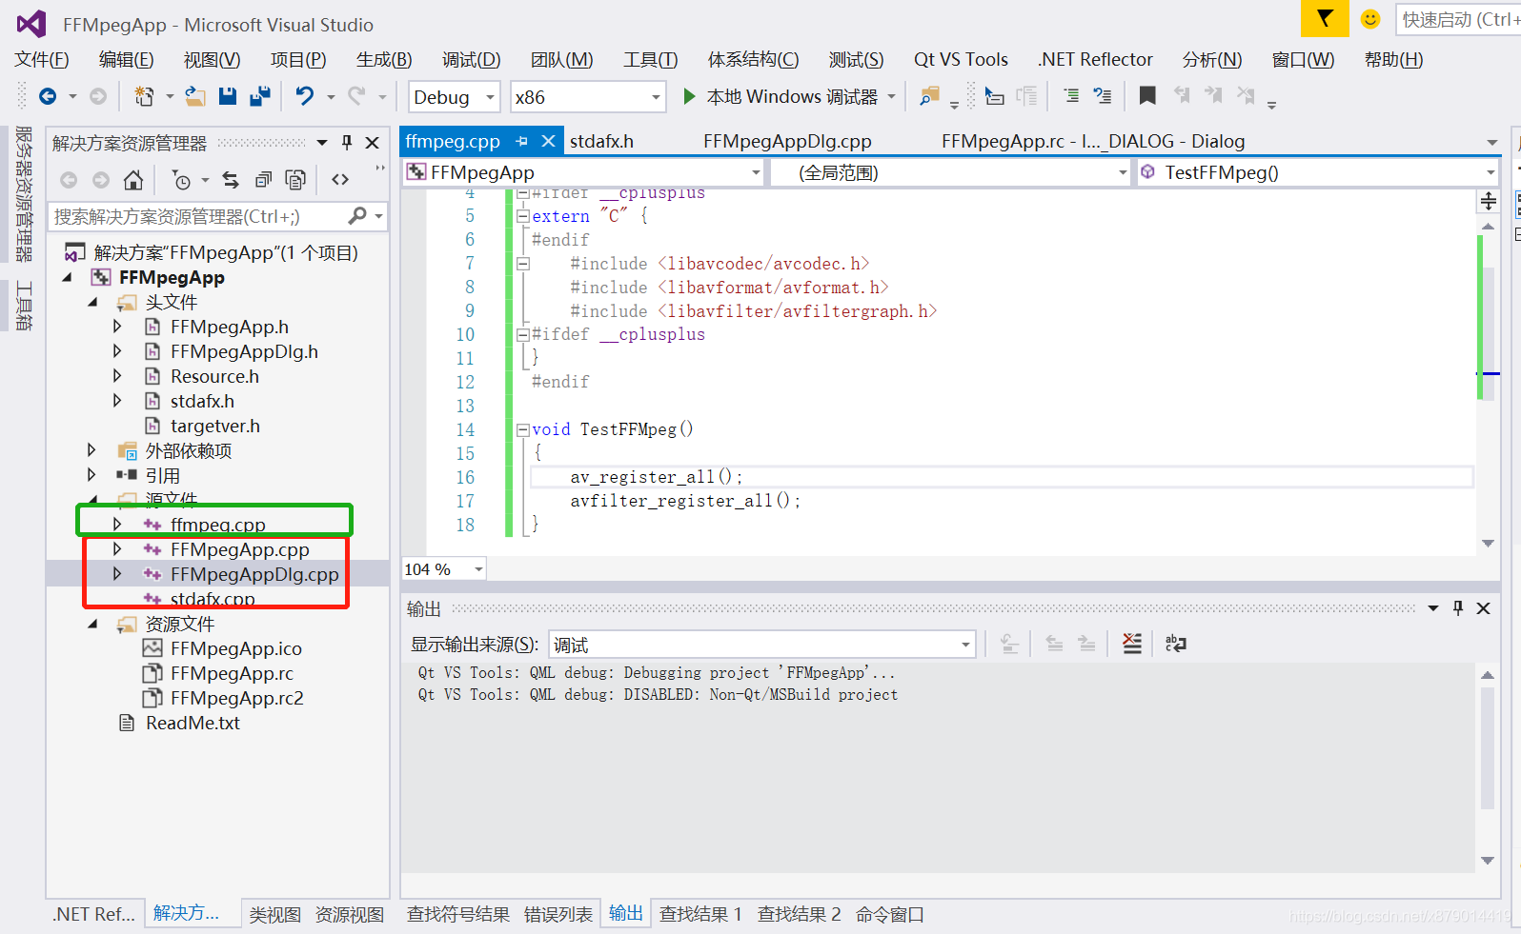1521x934 pixels.
Task: Click the bookmark icon in toolbar
Action: click(x=1147, y=96)
